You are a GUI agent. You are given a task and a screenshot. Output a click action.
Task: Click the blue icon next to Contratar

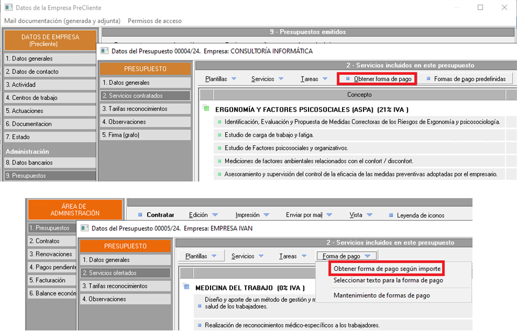[x=141, y=215]
